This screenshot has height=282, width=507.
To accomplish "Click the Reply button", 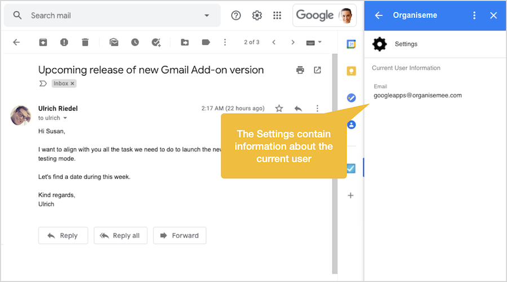I will [x=63, y=235].
